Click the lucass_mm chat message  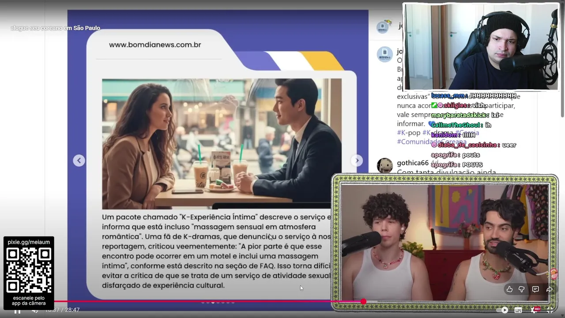tap(474, 95)
